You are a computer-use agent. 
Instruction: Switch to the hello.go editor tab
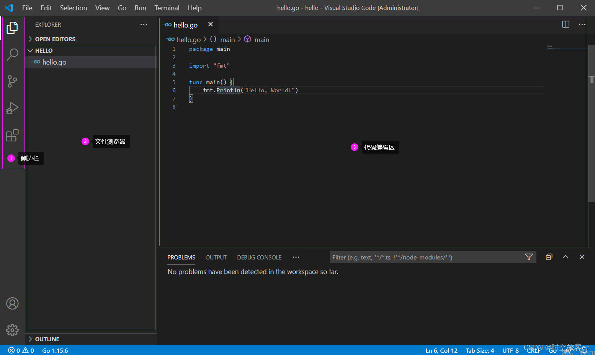point(186,25)
